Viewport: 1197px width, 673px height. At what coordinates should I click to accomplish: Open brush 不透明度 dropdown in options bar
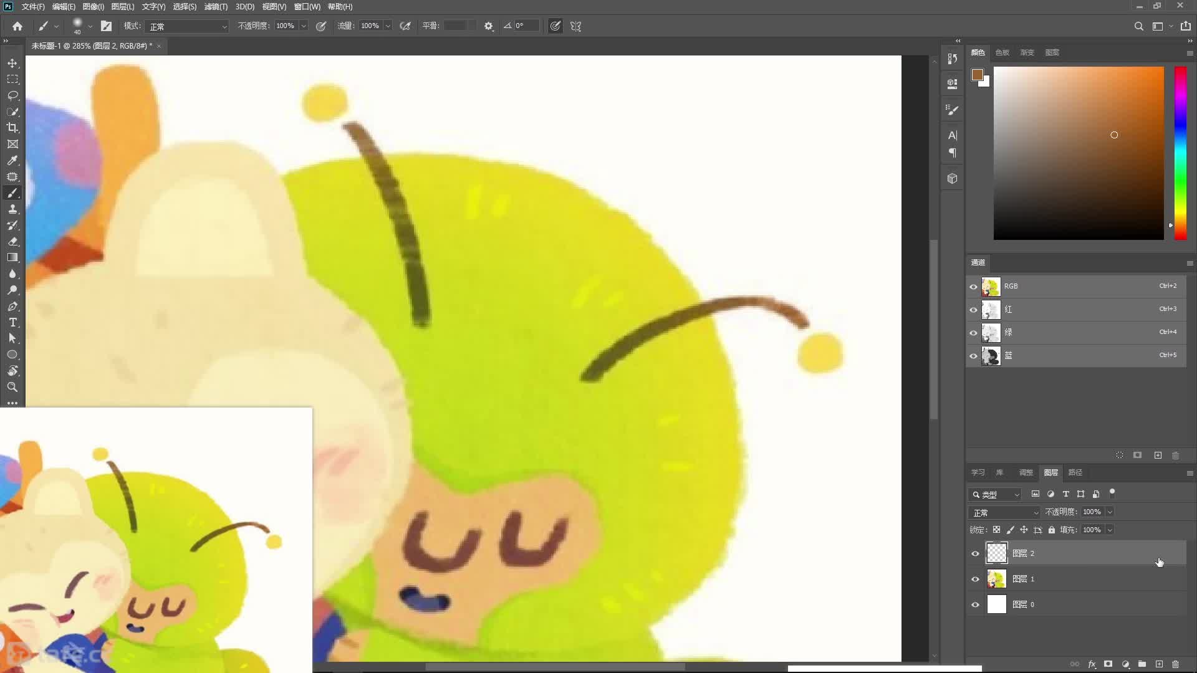pos(304,26)
